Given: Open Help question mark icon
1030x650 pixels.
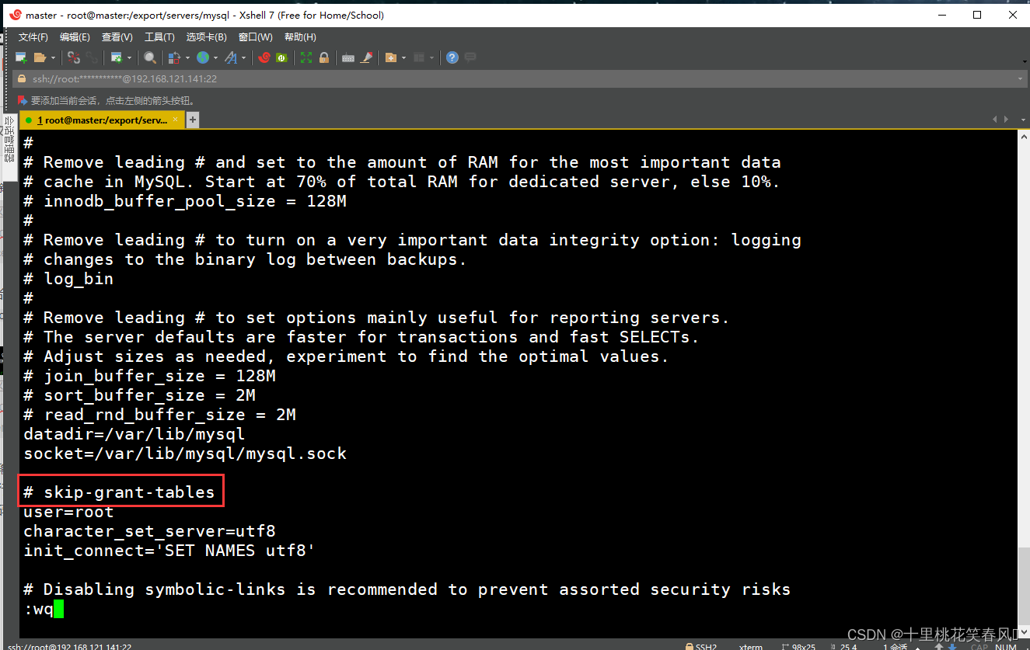Looking at the screenshot, I should 452,57.
